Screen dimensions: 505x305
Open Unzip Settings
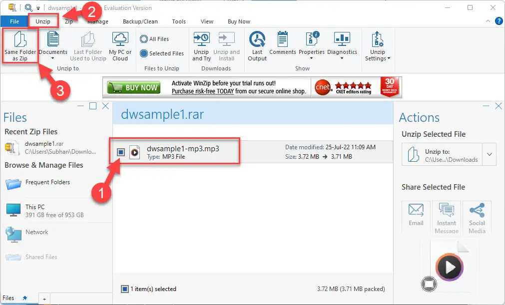coord(378,46)
